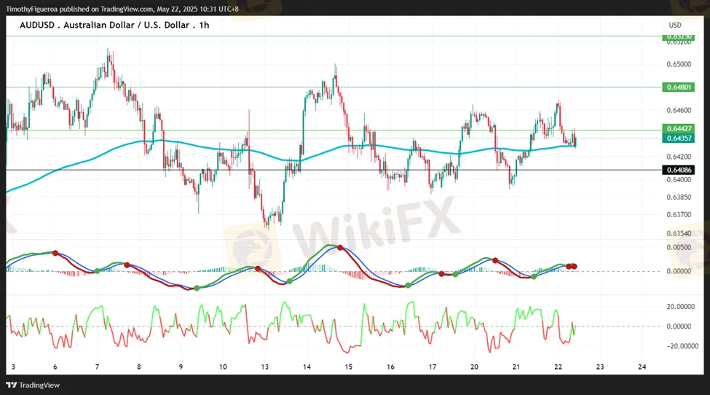This screenshot has width=710, height=395.
Task: Click the rightmost red dot on MACD line
Action: [x=574, y=266]
